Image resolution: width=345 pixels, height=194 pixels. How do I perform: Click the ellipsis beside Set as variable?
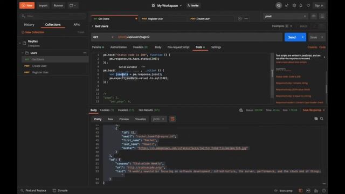coord(143,67)
